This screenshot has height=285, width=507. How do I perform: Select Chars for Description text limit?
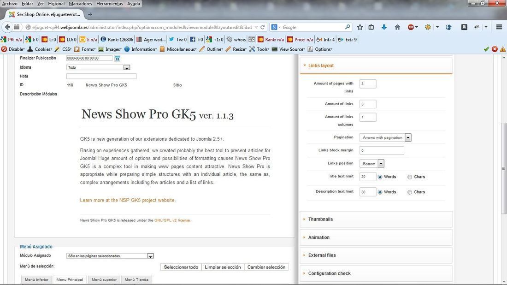[410, 192]
